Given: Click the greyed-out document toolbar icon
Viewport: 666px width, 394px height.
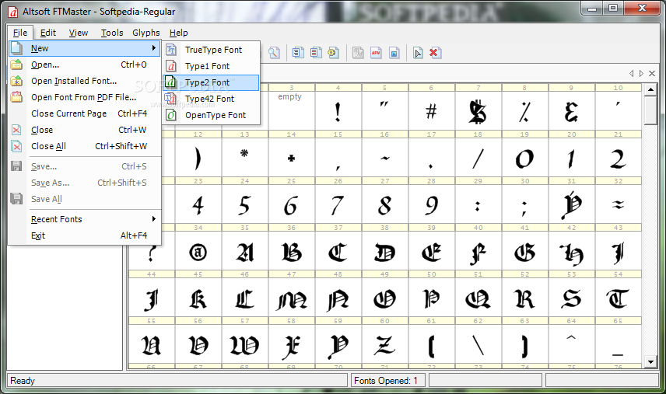Looking at the screenshot, I should [358, 53].
